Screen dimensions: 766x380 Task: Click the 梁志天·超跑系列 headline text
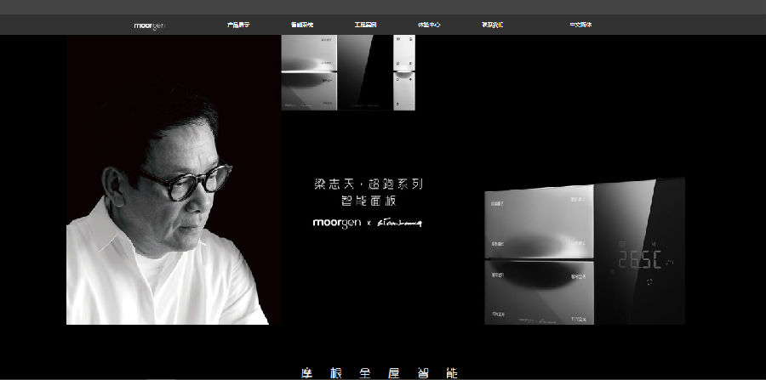[x=369, y=184]
